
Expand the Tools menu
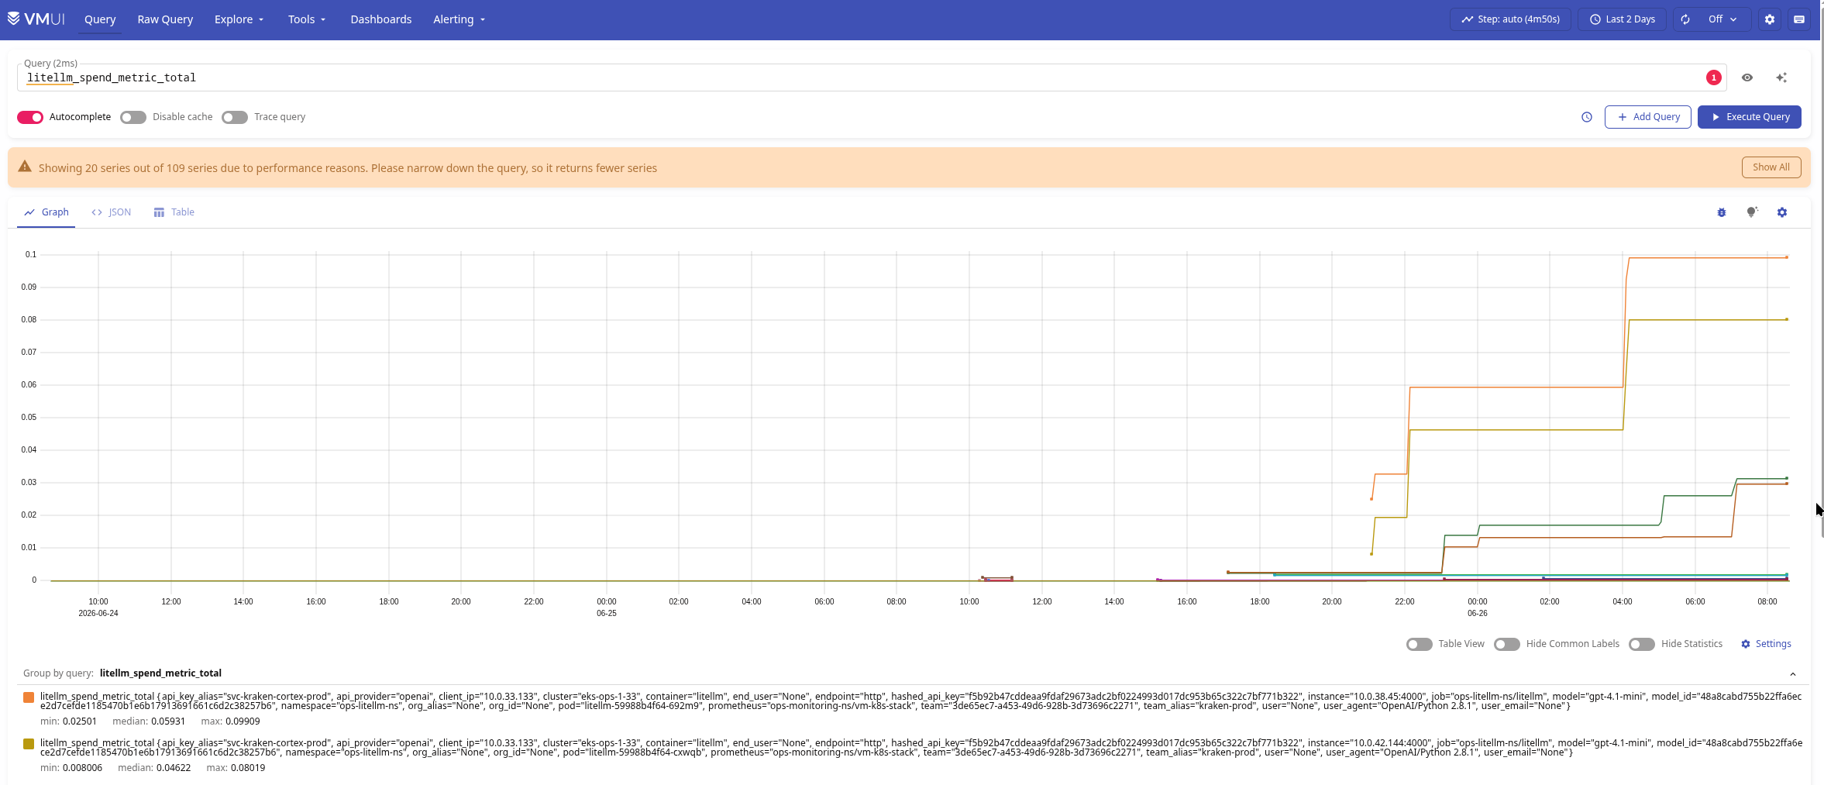(307, 19)
